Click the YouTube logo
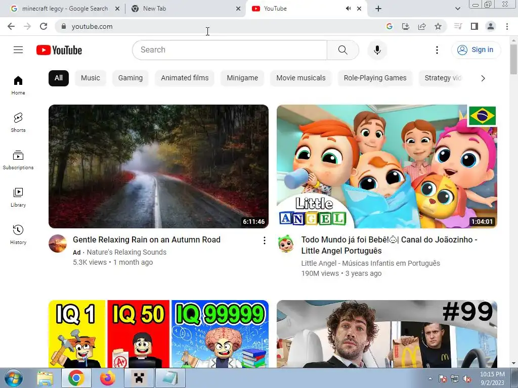518x388 pixels. (x=59, y=50)
